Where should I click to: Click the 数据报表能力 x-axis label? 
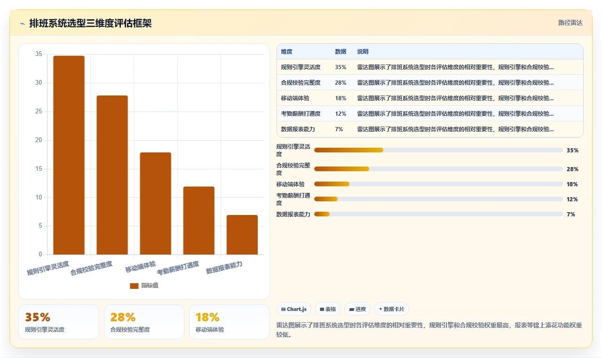224,268
